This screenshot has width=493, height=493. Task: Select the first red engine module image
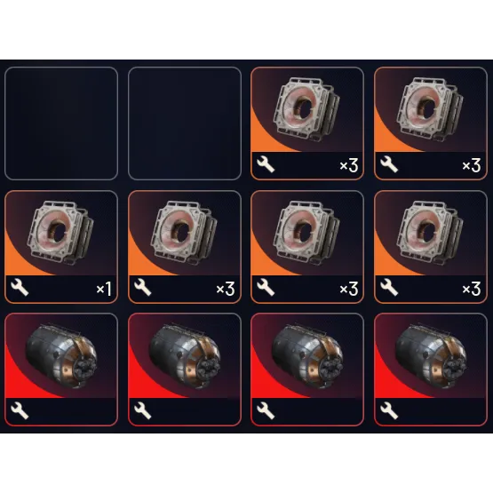[61, 357]
